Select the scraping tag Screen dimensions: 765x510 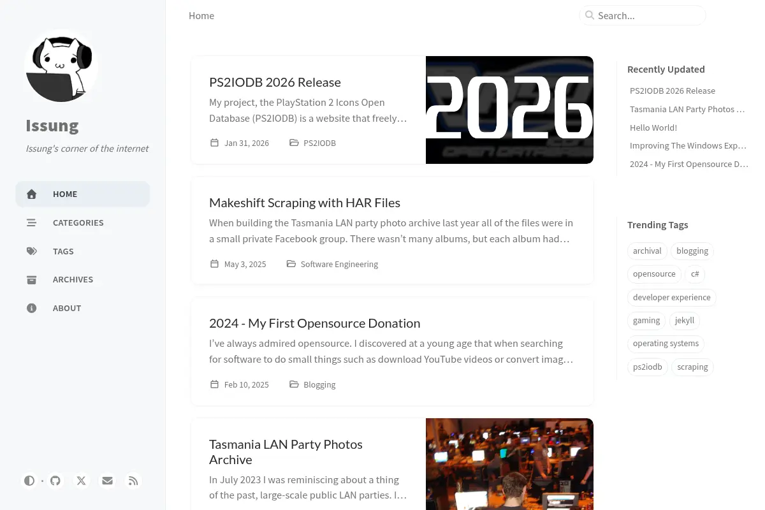point(693,367)
